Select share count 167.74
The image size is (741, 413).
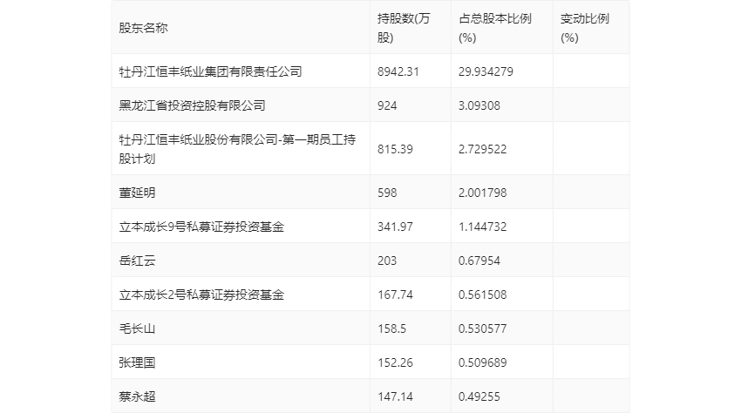(x=395, y=295)
